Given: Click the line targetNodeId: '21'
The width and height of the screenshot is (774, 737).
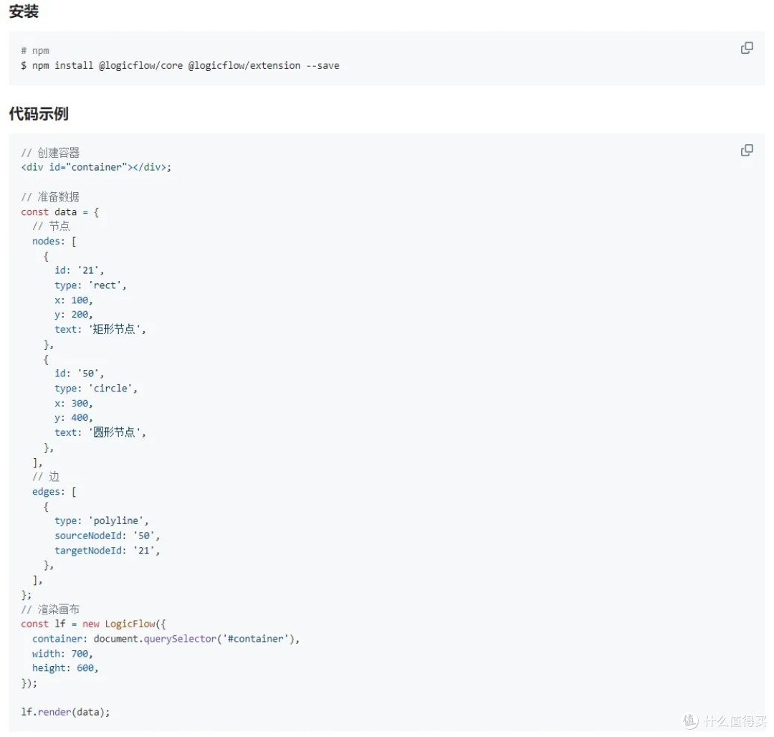Looking at the screenshot, I should [x=107, y=550].
